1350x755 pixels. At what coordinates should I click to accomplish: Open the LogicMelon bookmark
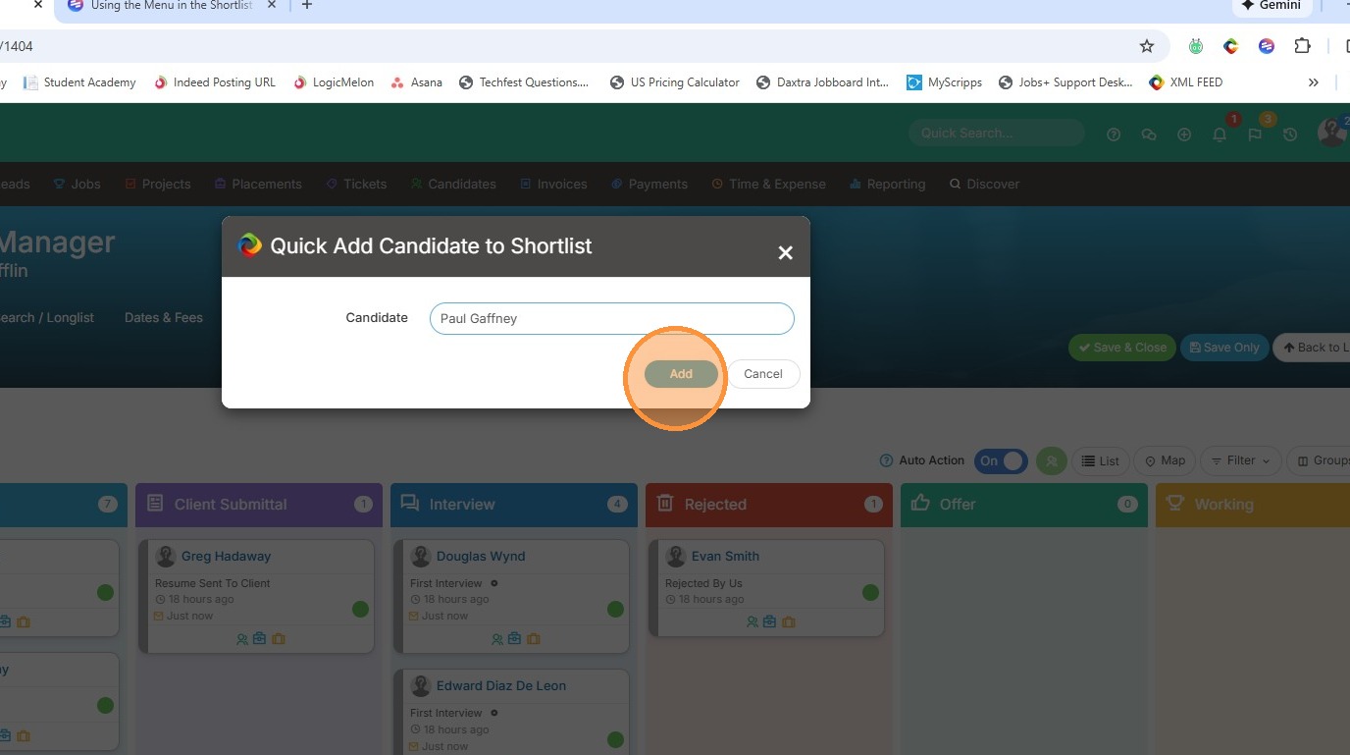pyautogui.click(x=334, y=82)
